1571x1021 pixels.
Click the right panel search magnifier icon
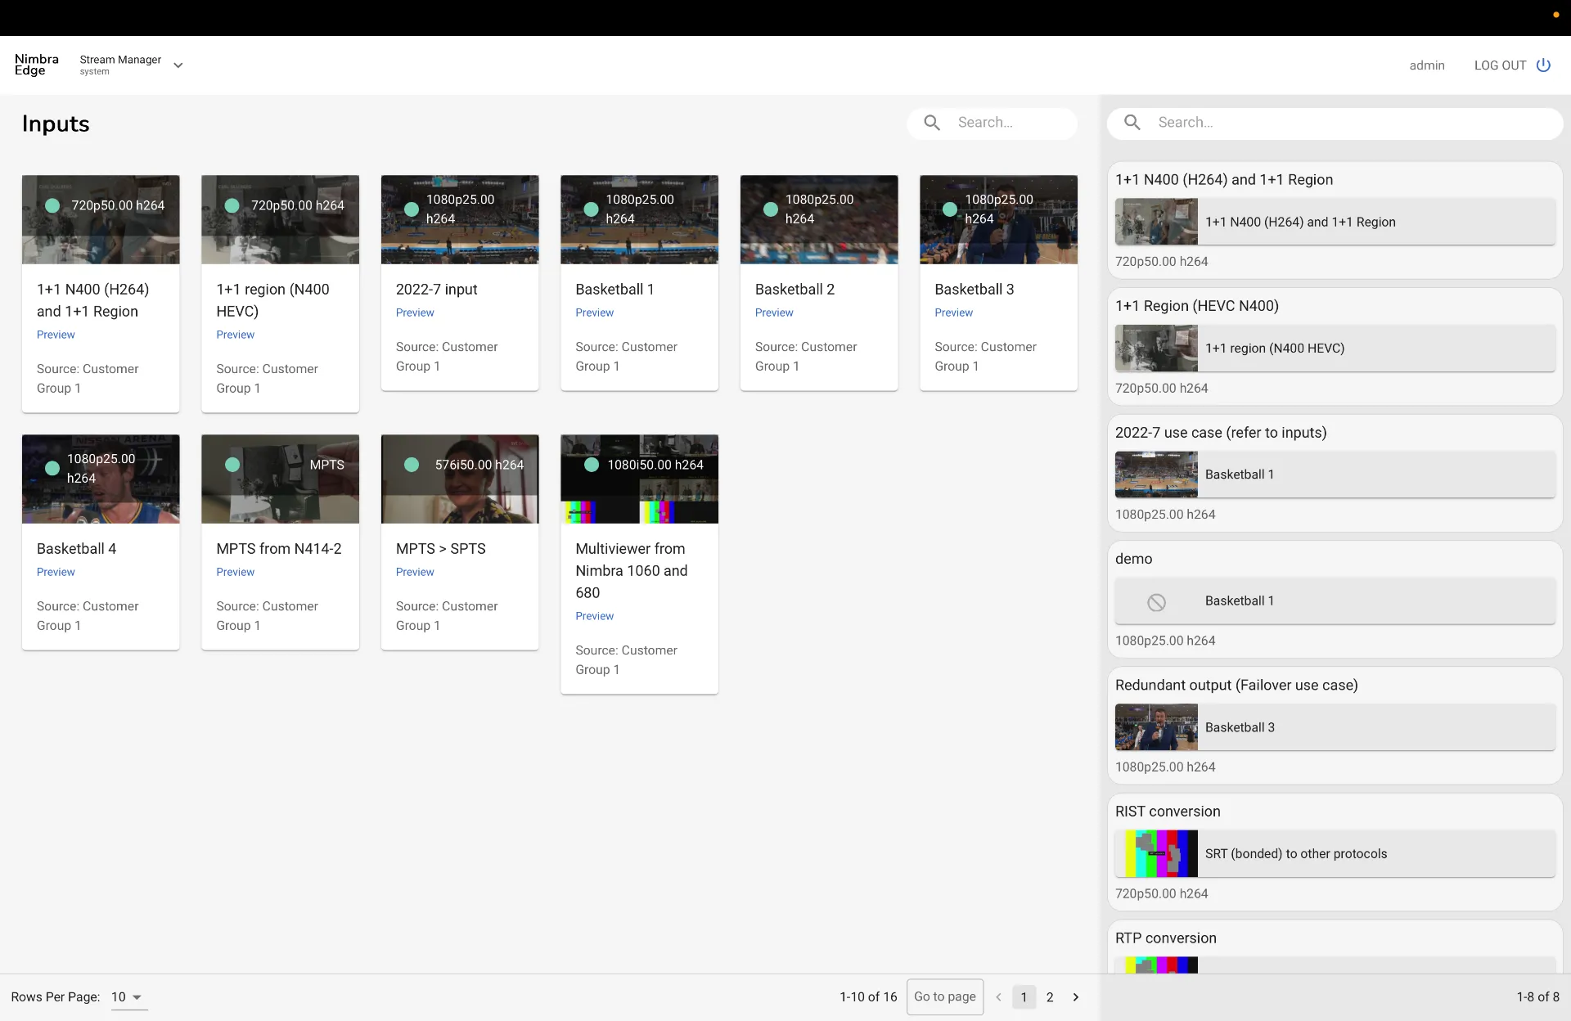click(x=1132, y=123)
